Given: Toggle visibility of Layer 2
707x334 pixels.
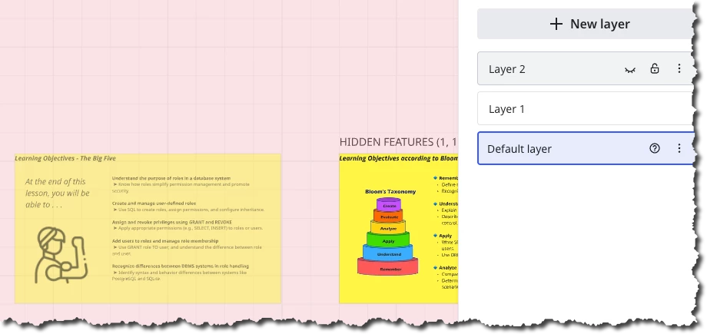Looking at the screenshot, I should click(x=630, y=69).
